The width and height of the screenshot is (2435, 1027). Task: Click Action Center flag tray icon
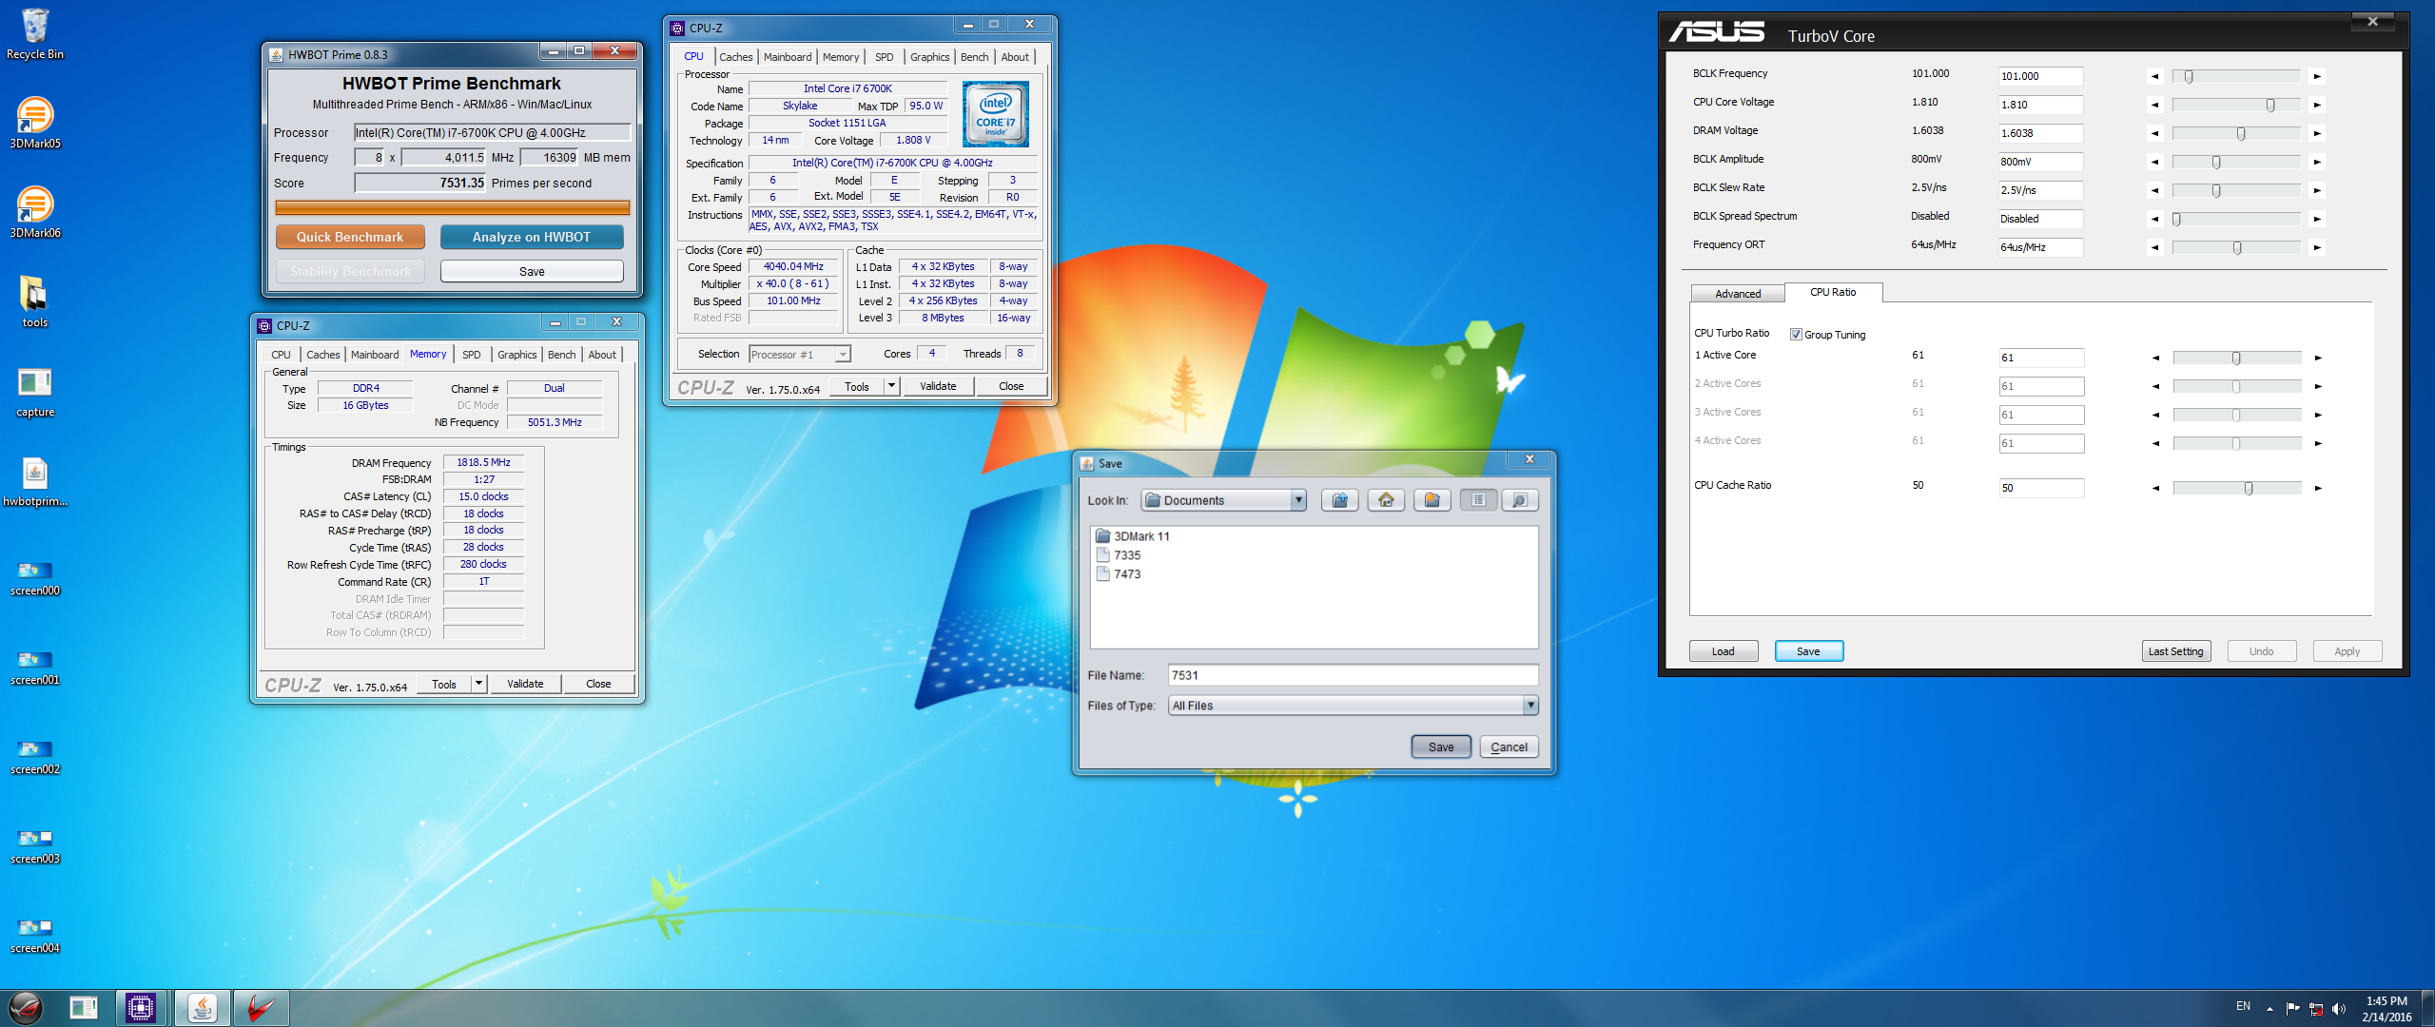[x=2292, y=1009]
